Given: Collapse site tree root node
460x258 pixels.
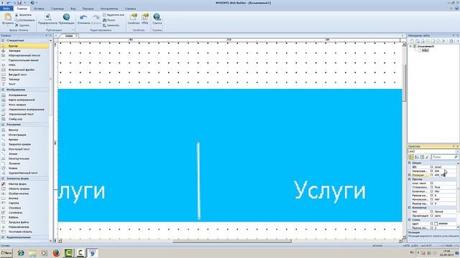Looking at the screenshot, I should point(410,46).
